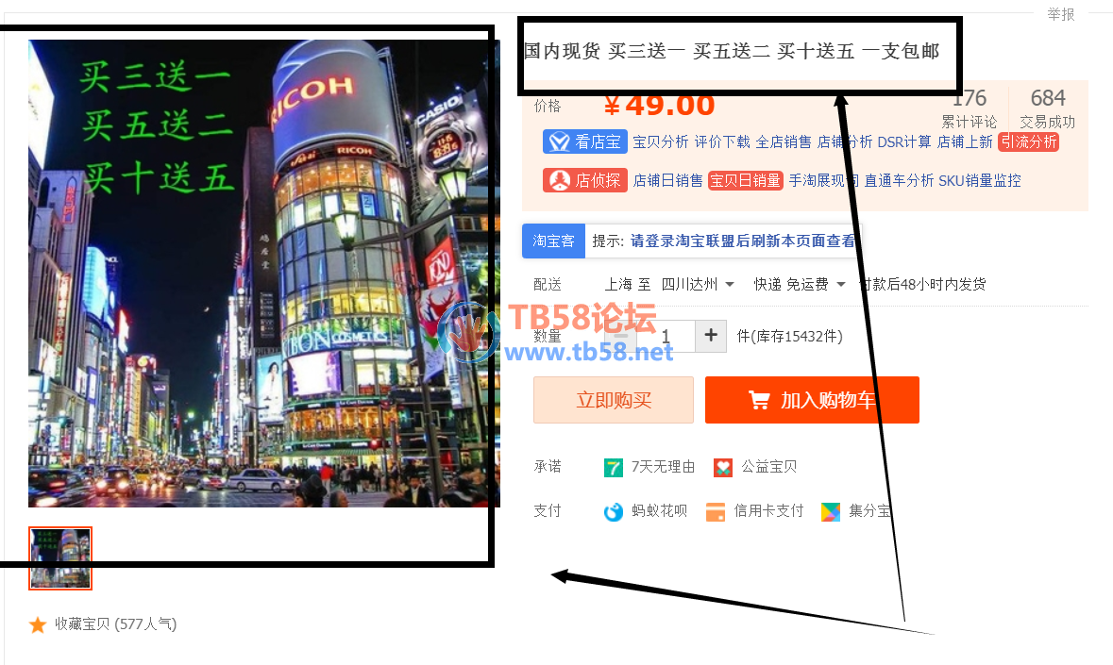Open SKU销量监控 link
This screenshot has height=665, width=1113.
[980, 181]
